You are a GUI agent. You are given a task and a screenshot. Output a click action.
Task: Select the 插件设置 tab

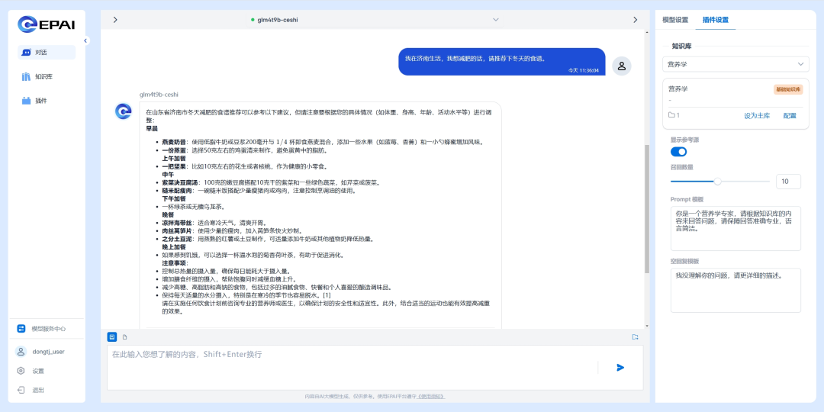tap(715, 20)
